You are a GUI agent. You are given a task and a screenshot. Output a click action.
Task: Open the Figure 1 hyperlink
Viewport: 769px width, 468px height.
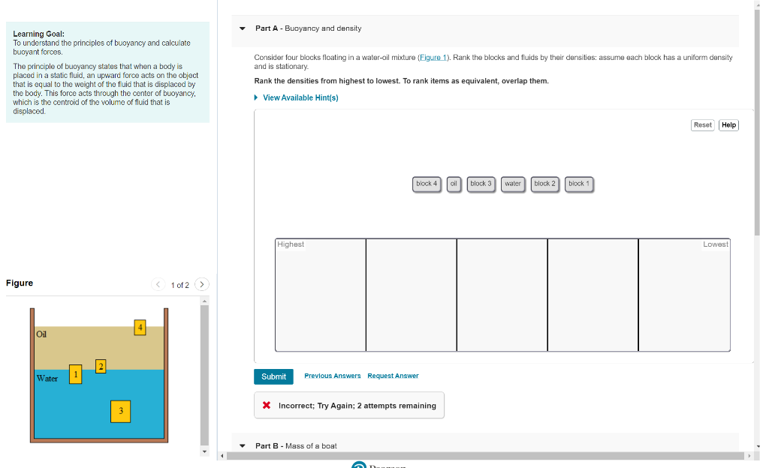[433, 57]
